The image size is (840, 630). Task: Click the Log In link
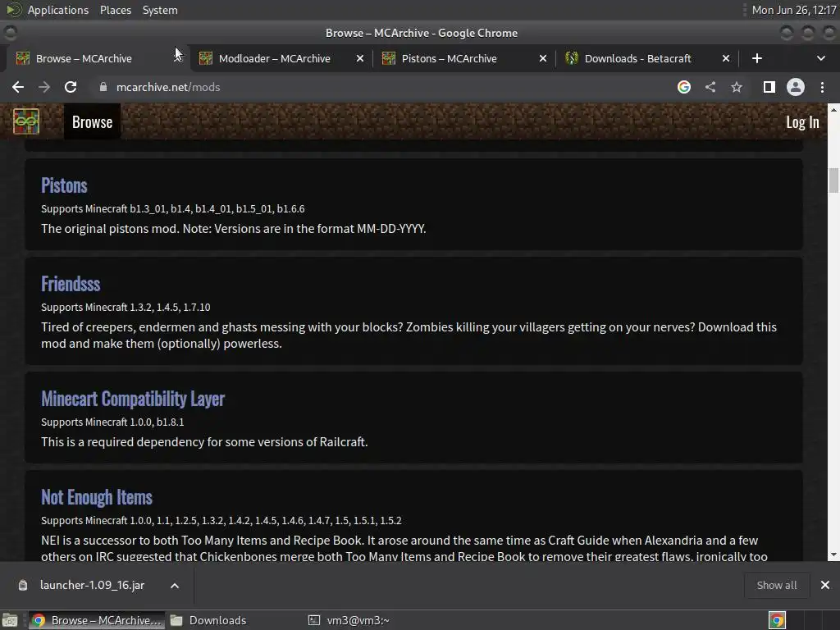(x=802, y=122)
